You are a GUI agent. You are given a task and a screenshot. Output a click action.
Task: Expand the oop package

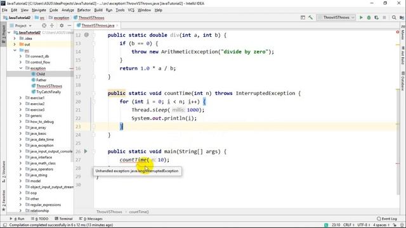tap(21, 193)
